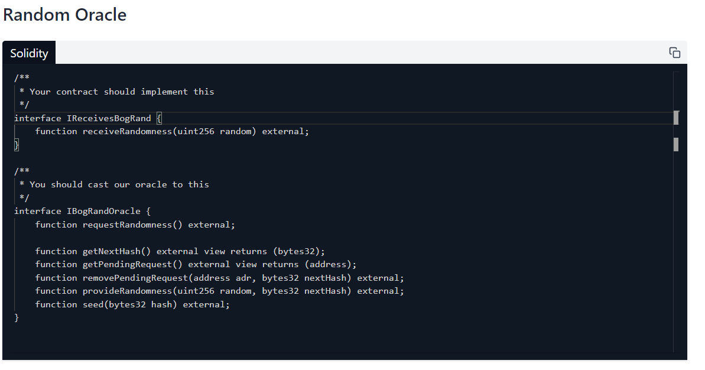Copy the Solidity code to clipboard

click(x=674, y=53)
